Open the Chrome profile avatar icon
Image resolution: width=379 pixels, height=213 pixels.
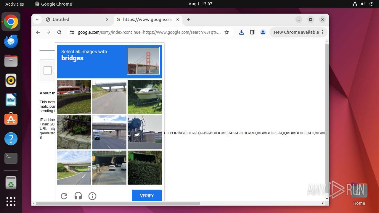[x=263, y=32]
